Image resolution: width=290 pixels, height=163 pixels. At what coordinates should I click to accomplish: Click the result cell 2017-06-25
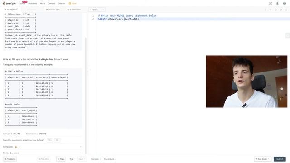point(28,120)
